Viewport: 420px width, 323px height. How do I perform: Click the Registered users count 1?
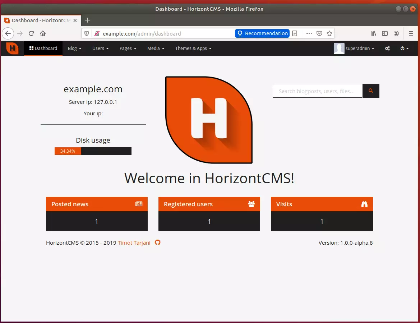click(x=209, y=221)
